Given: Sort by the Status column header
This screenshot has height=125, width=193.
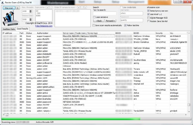Looking at the screenshot, I should pyautogui.click(x=31, y=33).
